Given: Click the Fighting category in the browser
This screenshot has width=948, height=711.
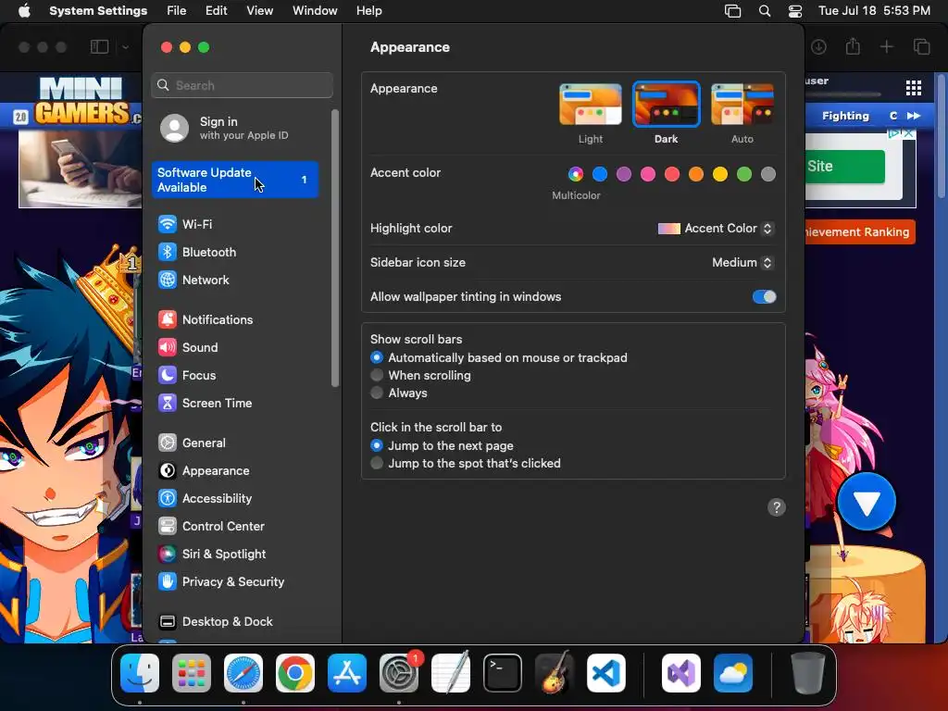Looking at the screenshot, I should (x=845, y=116).
